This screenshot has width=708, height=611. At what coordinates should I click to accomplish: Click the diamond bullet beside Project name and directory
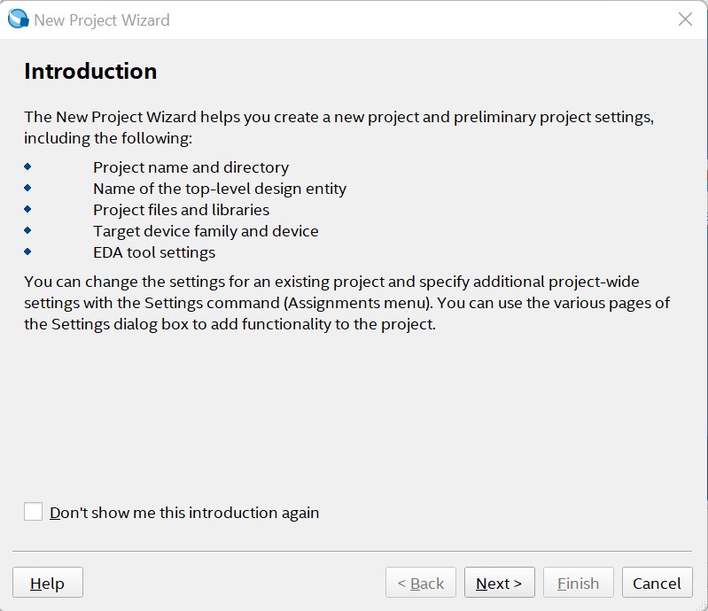[27, 166]
